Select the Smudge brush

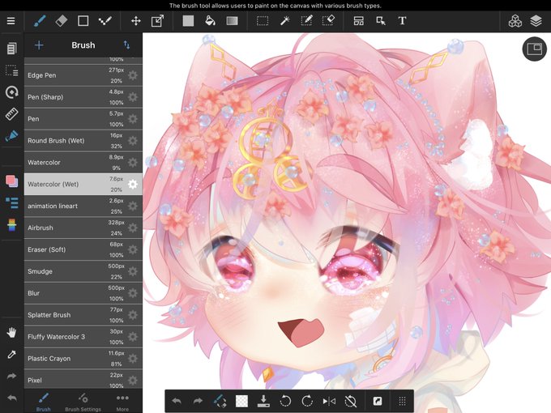pos(83,271)
